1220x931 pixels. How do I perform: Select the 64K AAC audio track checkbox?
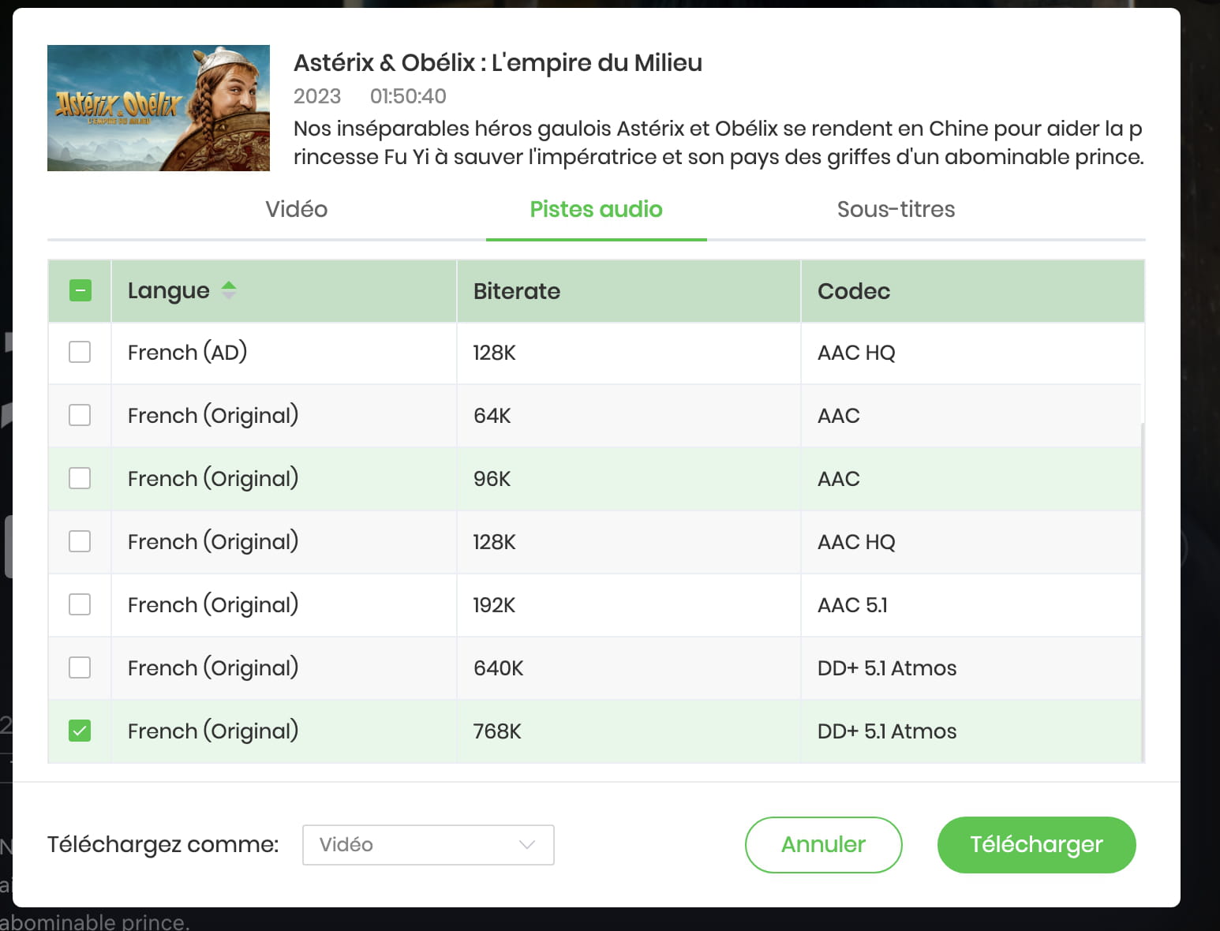point(80,415)
